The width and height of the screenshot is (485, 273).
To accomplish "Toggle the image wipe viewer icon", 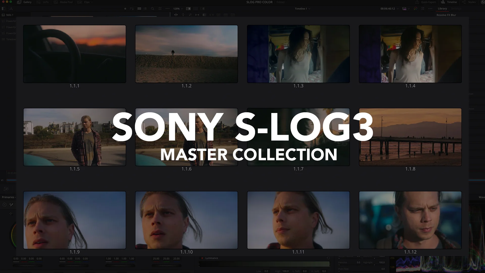I will 188,9.
